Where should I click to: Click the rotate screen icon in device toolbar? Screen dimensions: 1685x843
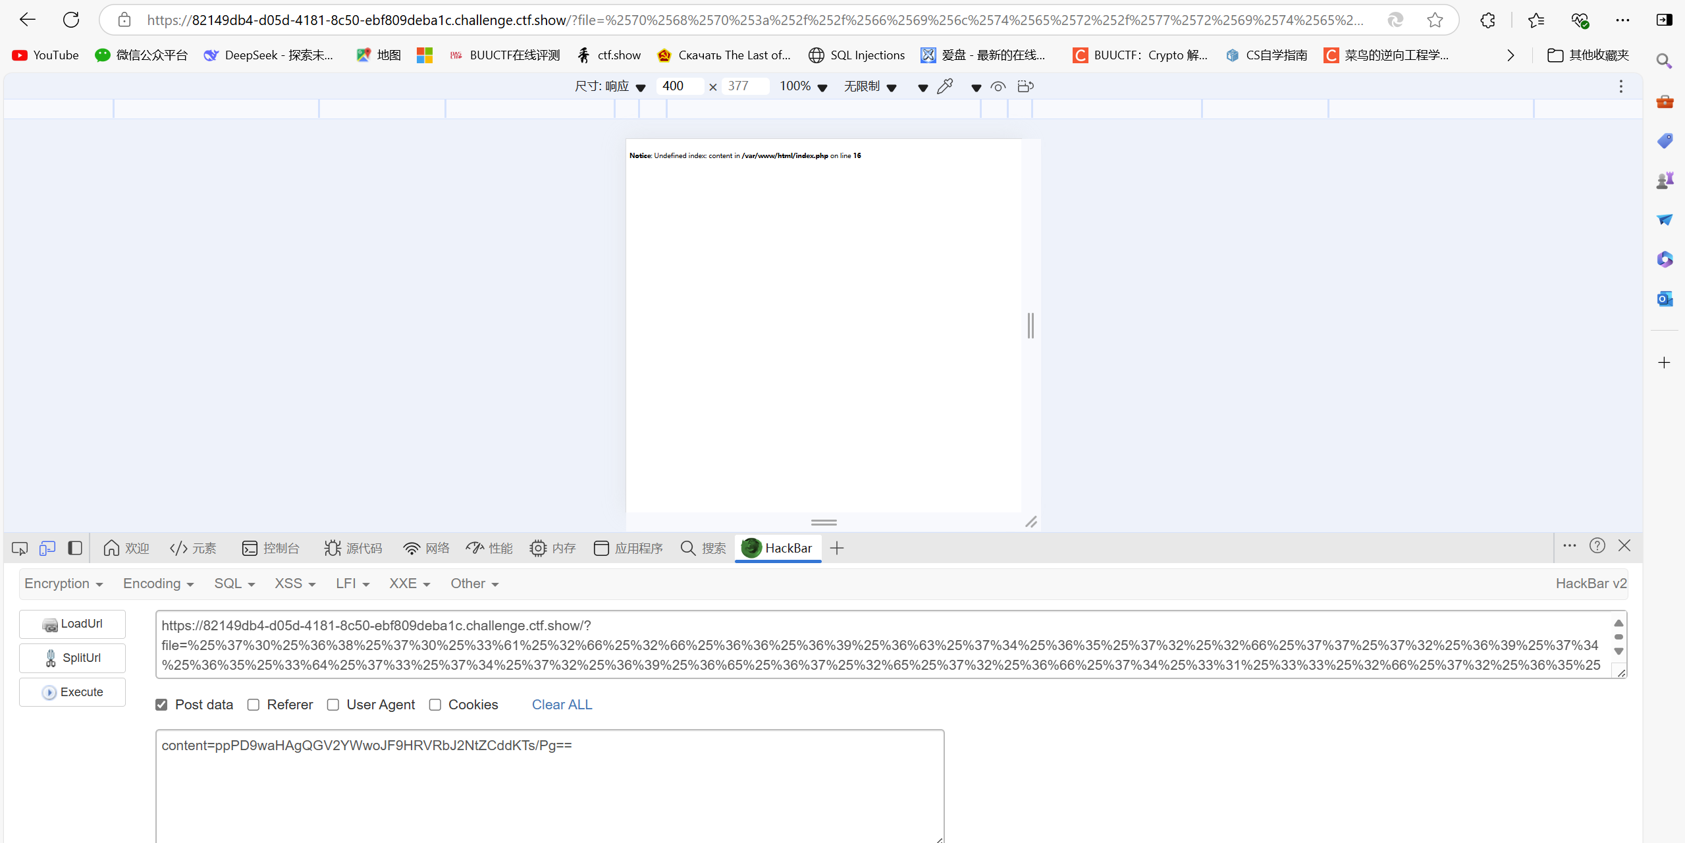pyautogui.click(x=1025, y=86)
